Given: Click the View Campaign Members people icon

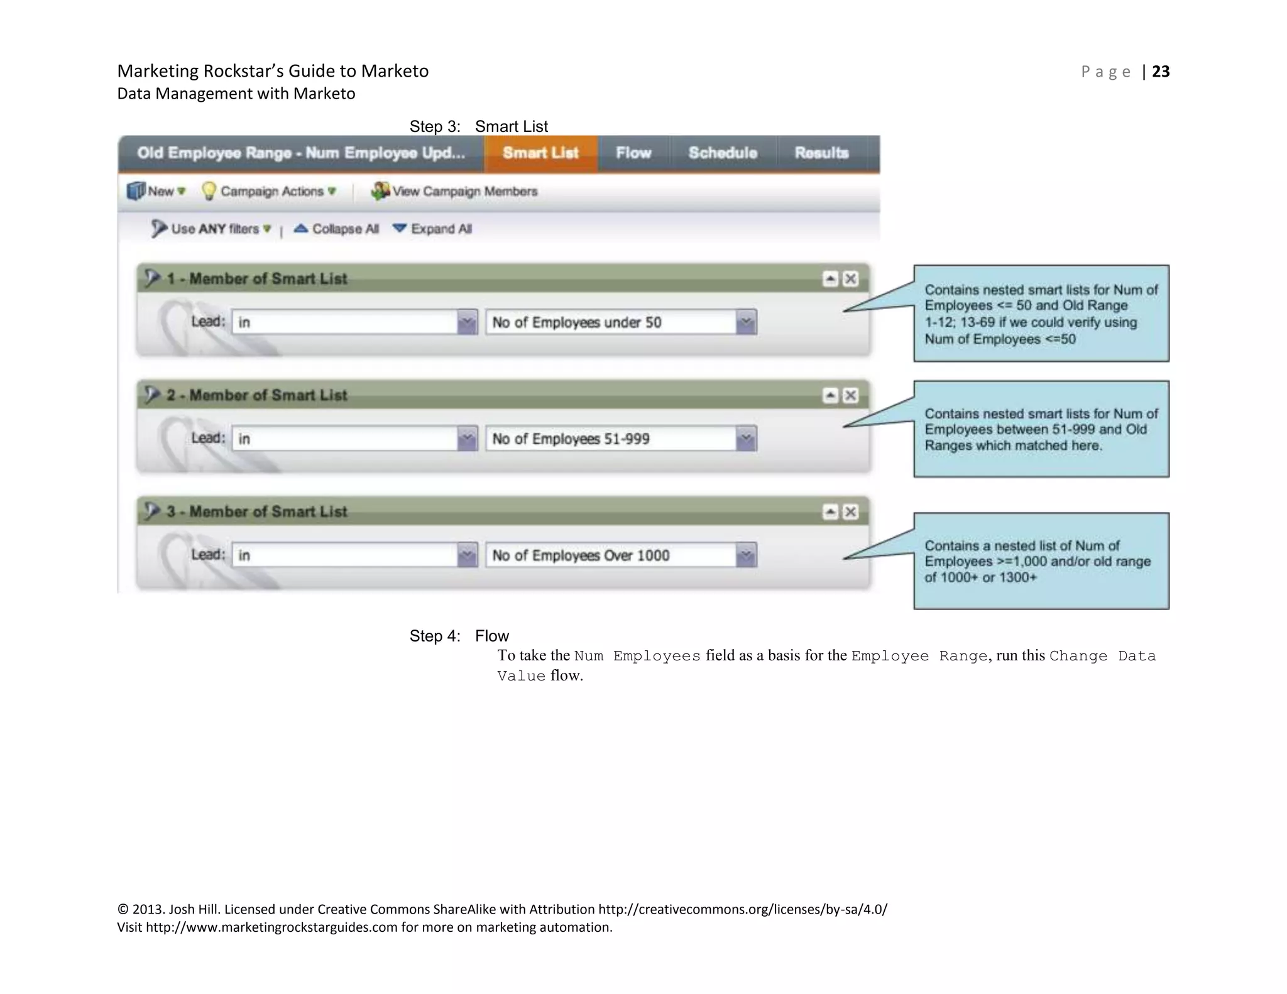Looking at the screenshot, I should [380, 191].
